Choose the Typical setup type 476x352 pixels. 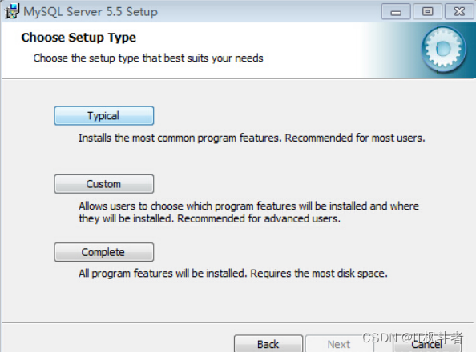(x=104, y=115)
